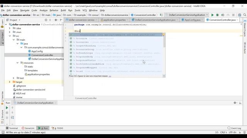The image size is (247, 138).
Task: Open the Event Log
Action: click(x=234, y=128)
